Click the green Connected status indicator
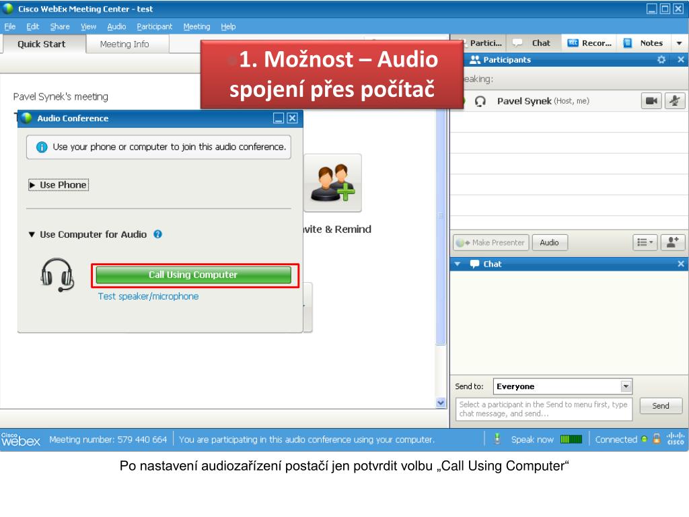Image resolution: width=689 pixels, height=517 pixels. (644, 439)
